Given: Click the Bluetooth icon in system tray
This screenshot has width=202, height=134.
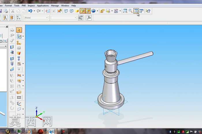Looking at the screenshot, I should [x=170, y=132].
